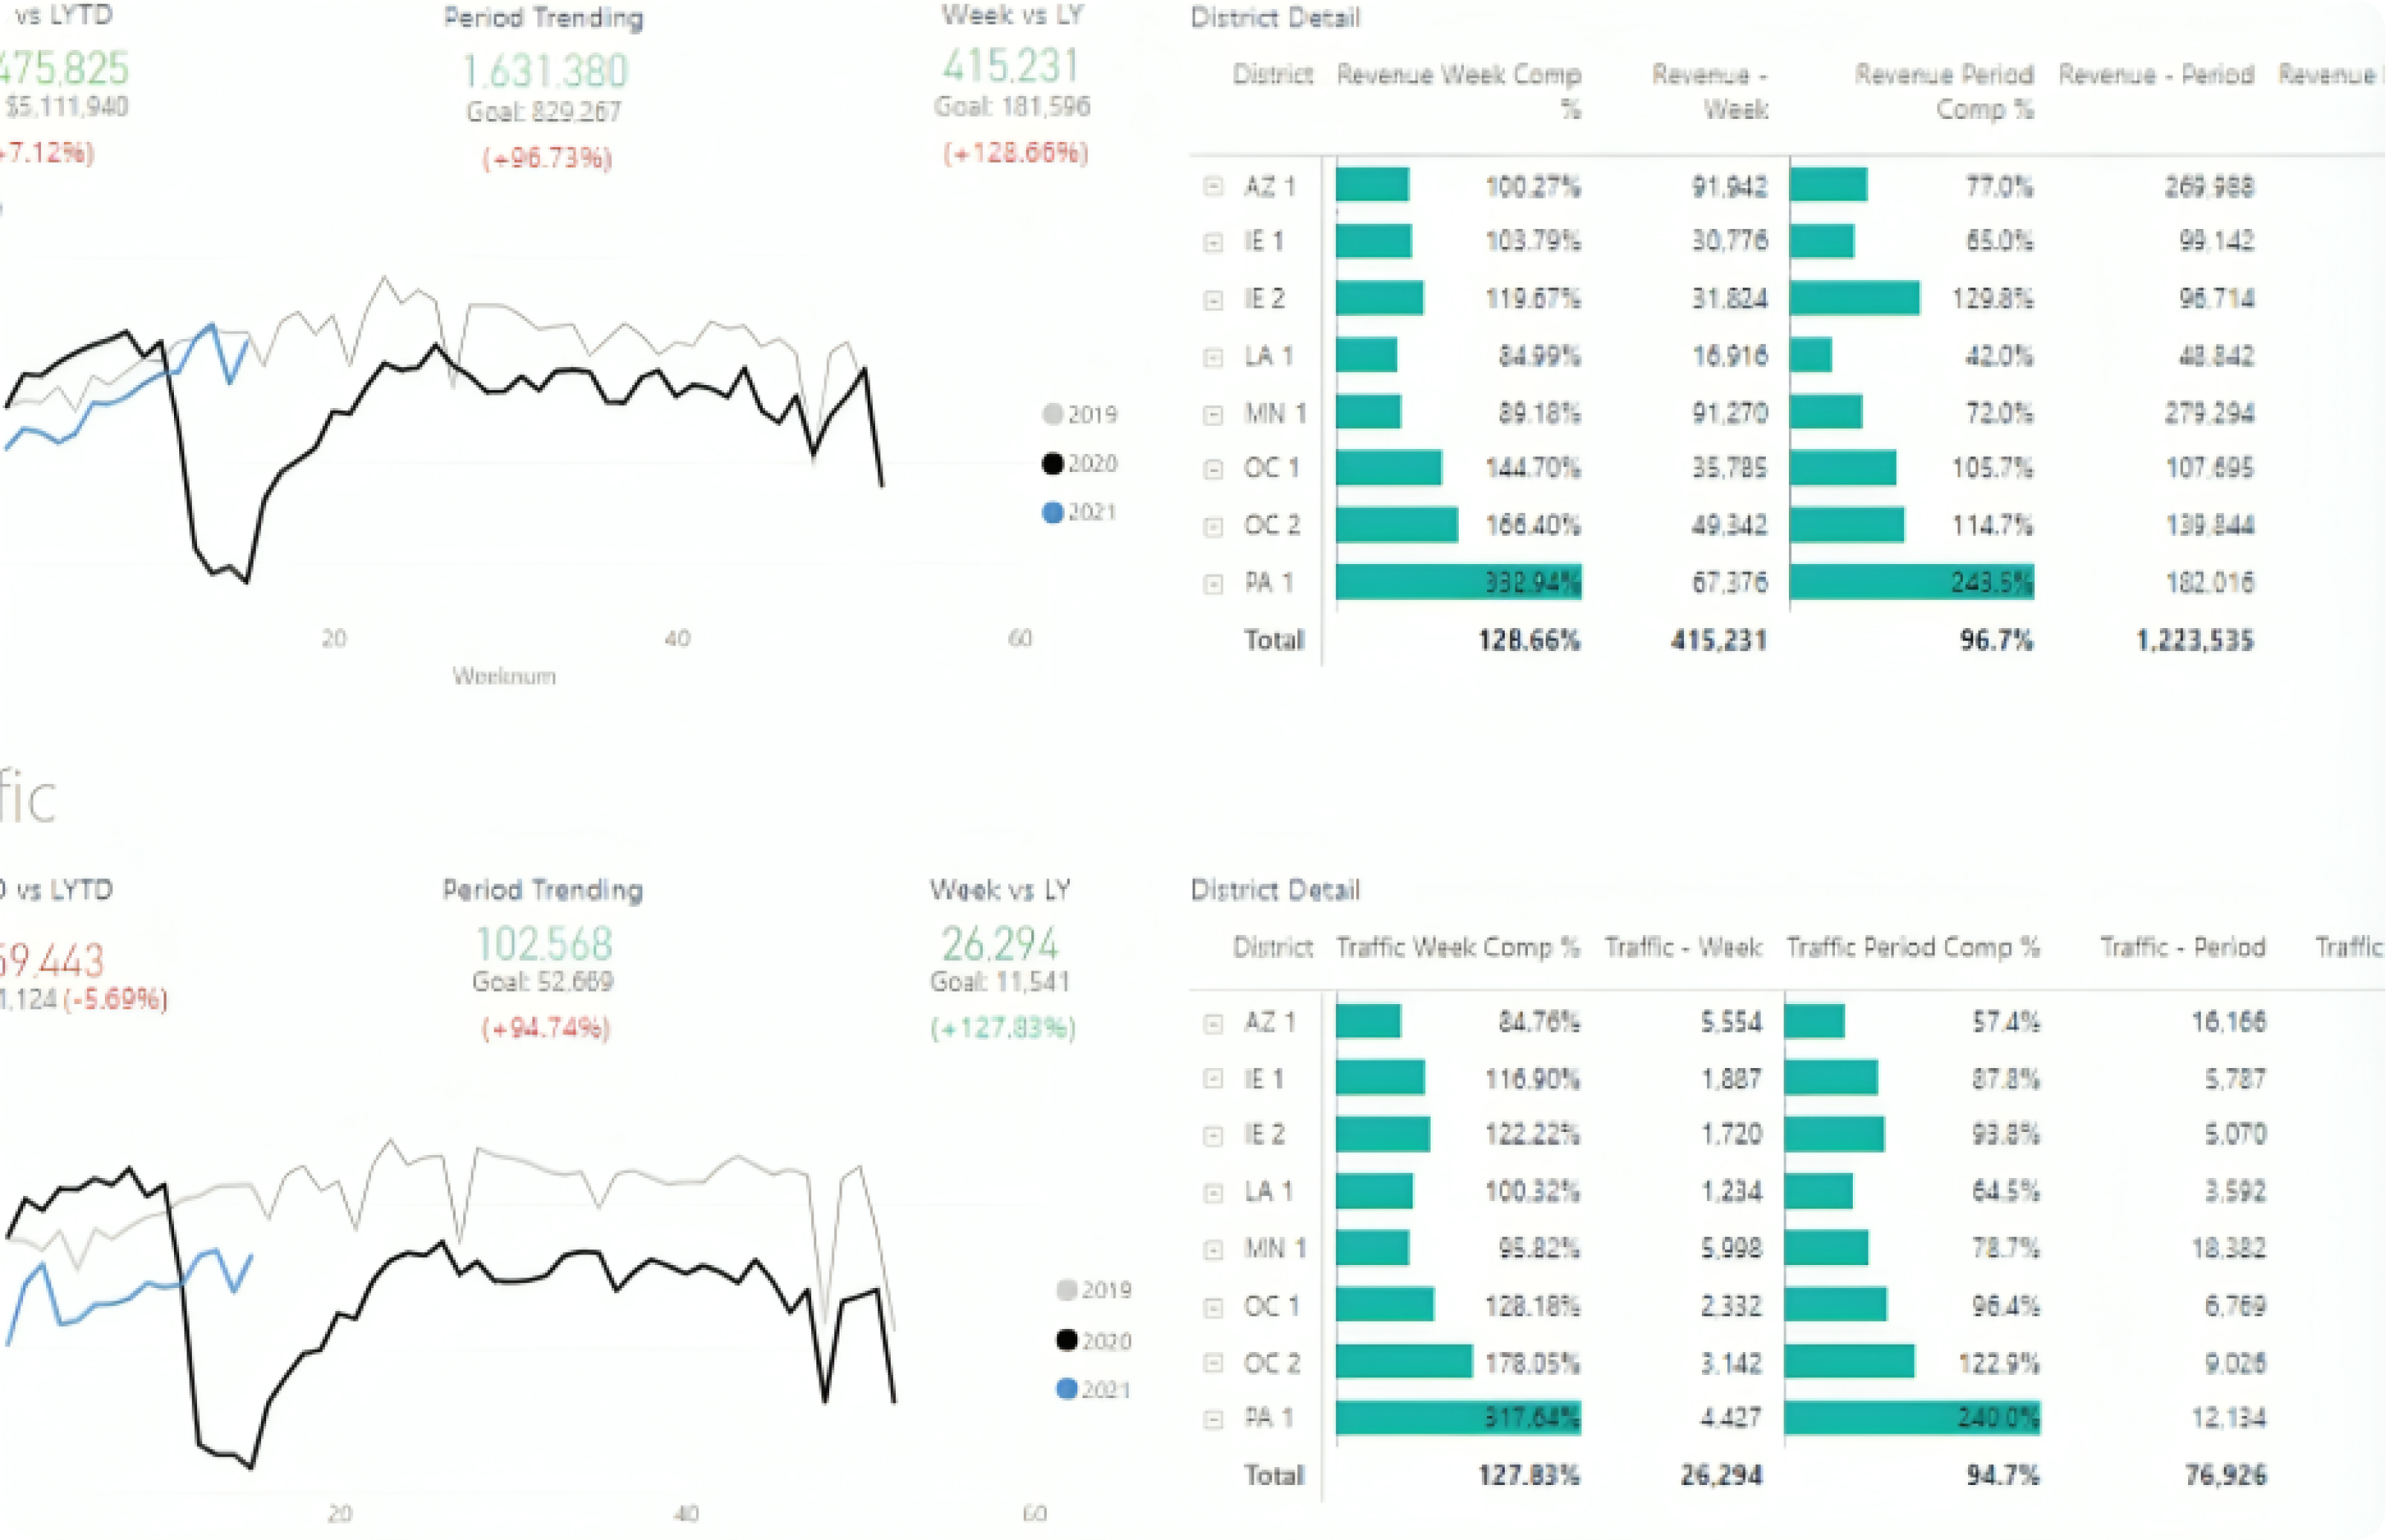Viewport: 2403px width, 1540px height.
Task: Select OC 2 traffic week comp bar 178.05%
Action: [x=1404, y=1361]
